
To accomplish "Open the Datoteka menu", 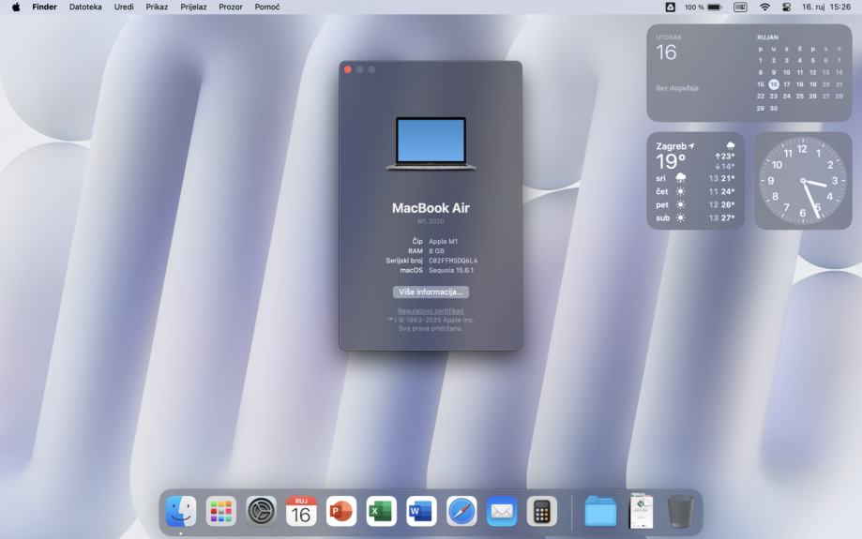I will point(85,7).
